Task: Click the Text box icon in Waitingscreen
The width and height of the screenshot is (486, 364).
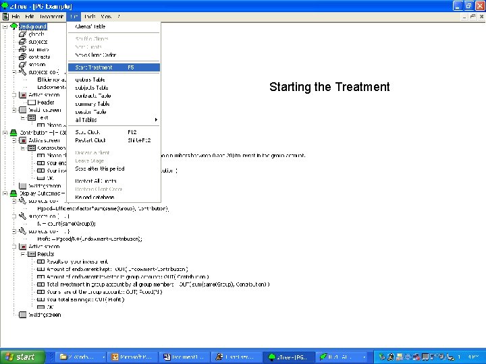Action: click(32, 117)
